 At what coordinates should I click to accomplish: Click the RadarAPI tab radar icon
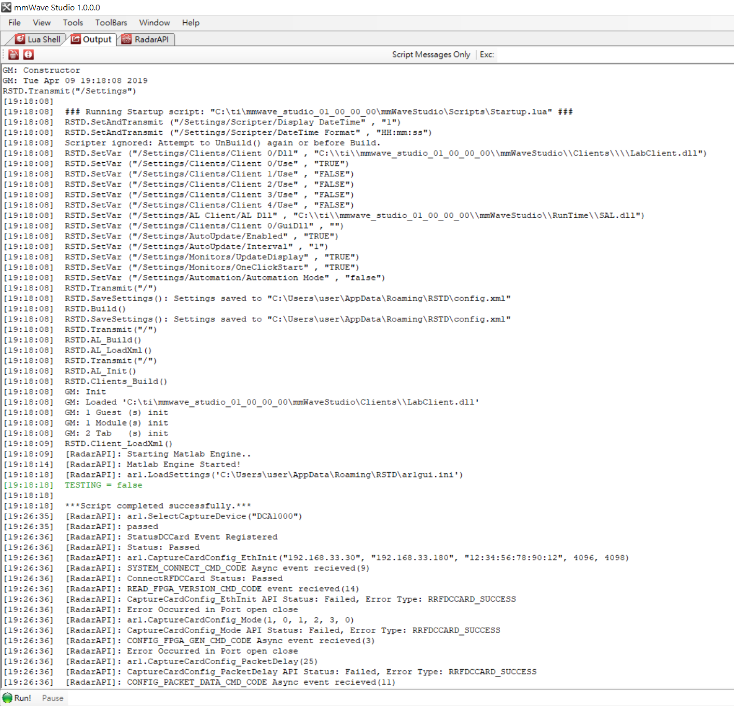(x=127, y=39)
